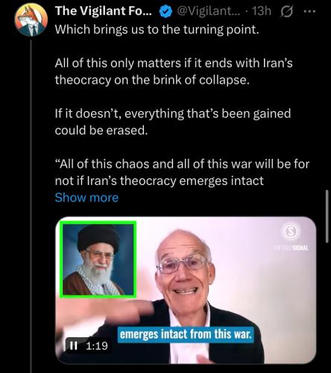The image size is (331, 373).
Task: Click the round S logo watermark
Action: coord(291,231)
